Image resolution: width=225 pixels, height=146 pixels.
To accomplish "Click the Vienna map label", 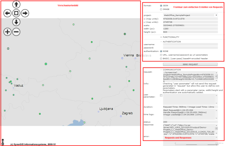I will (128, 56).
